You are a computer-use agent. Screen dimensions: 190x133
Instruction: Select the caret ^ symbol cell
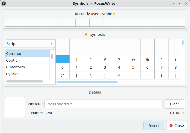(x=119, y=75)
